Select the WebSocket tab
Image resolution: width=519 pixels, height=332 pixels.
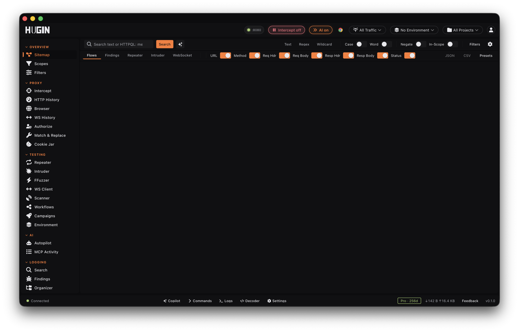(182, 55)
